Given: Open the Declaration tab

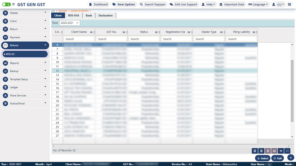Looking at the screenshot, I should pos(106,16).
